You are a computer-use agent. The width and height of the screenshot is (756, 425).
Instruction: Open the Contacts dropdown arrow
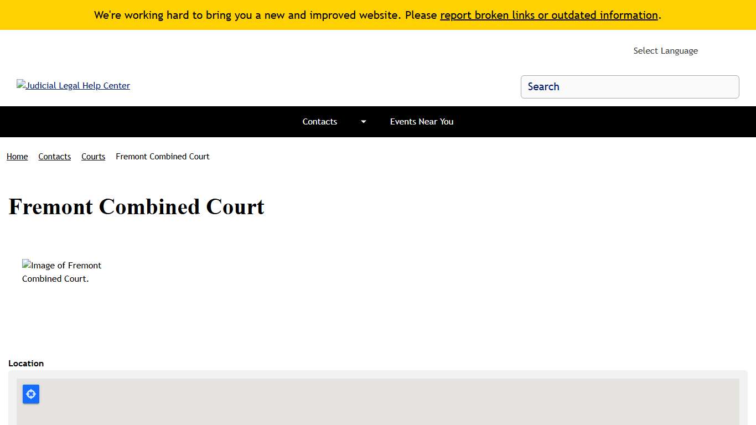coord(363,122)
